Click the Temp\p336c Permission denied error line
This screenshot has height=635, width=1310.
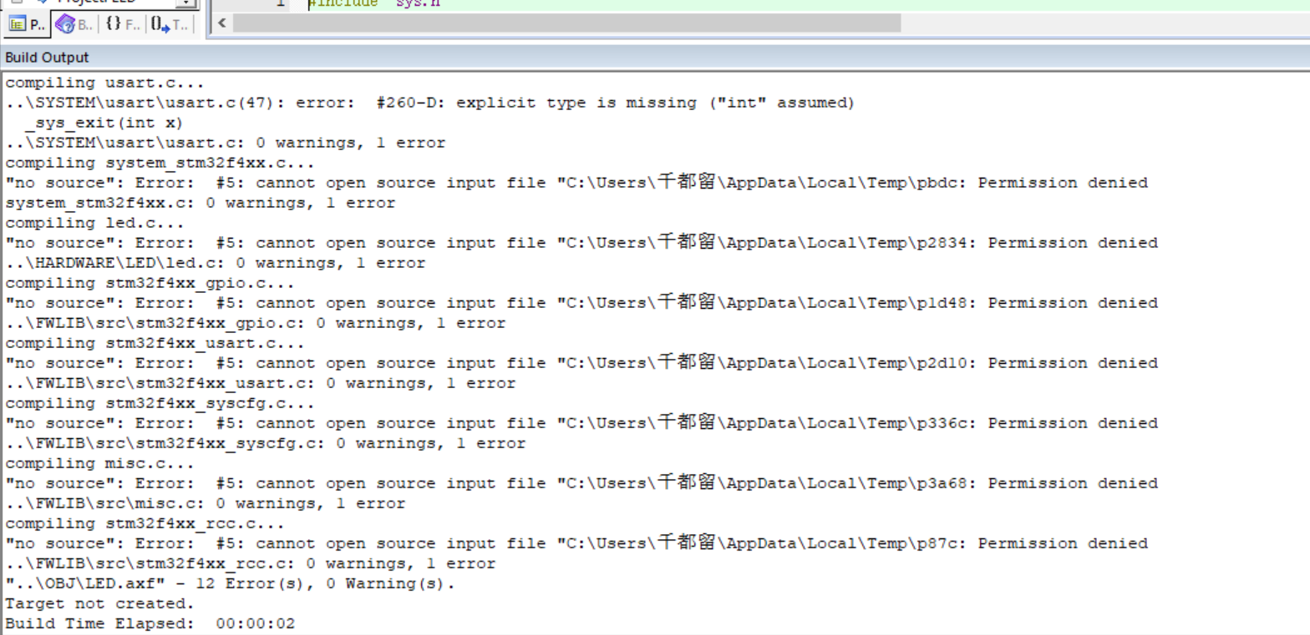[581, 423]
